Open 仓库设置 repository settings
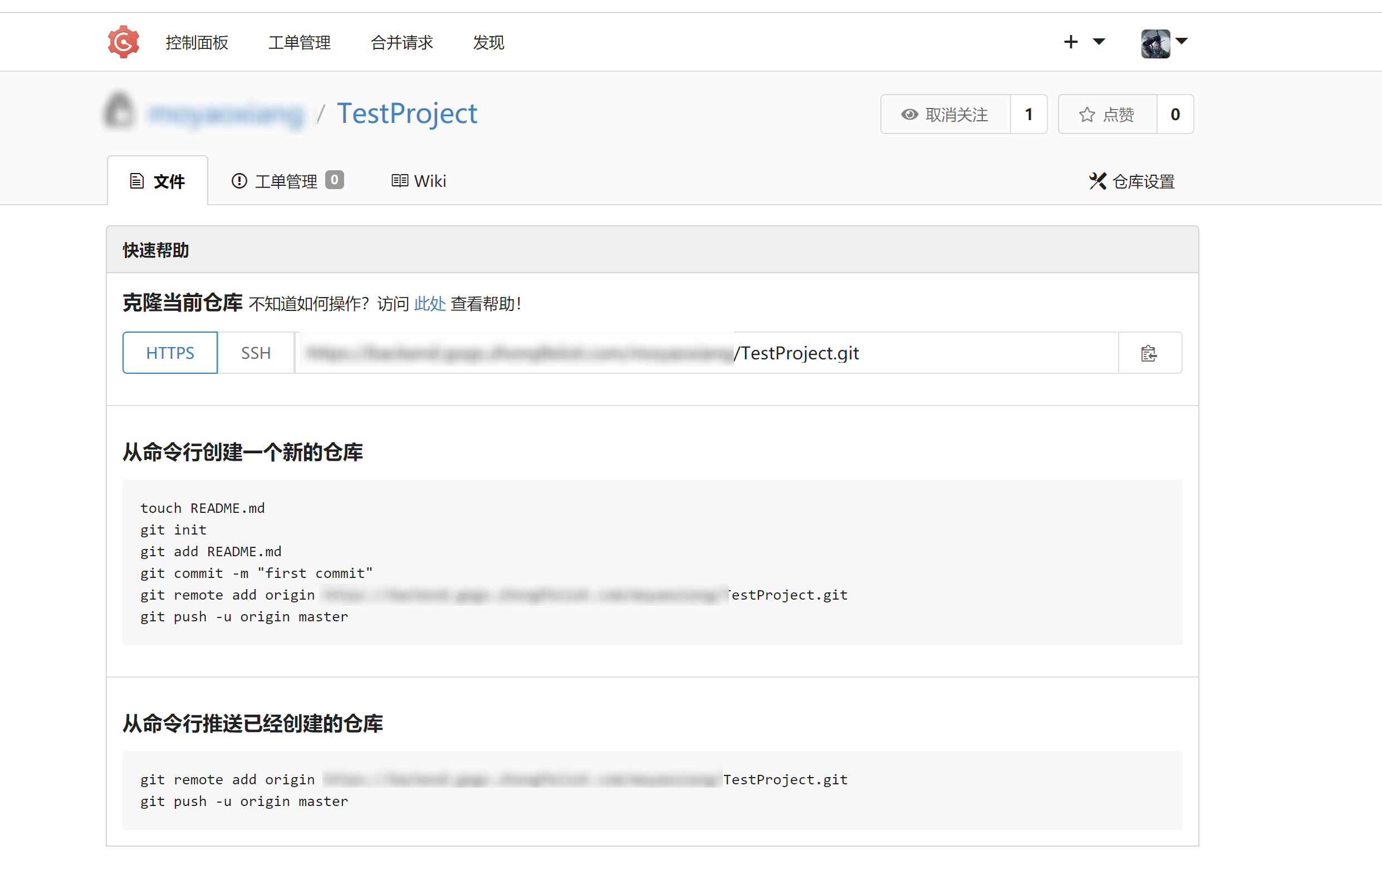The image size is (1382, 885). pyautogui.click(x=1132, y=181)
